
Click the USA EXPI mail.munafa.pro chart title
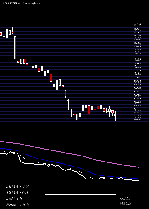[22, 4]
